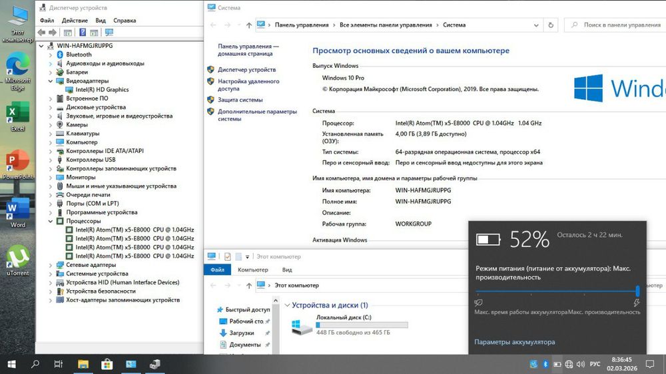666x374 pixels.
Task: Click the up arrow in Этот компьютер Explorer window
Action: point(249,285)
